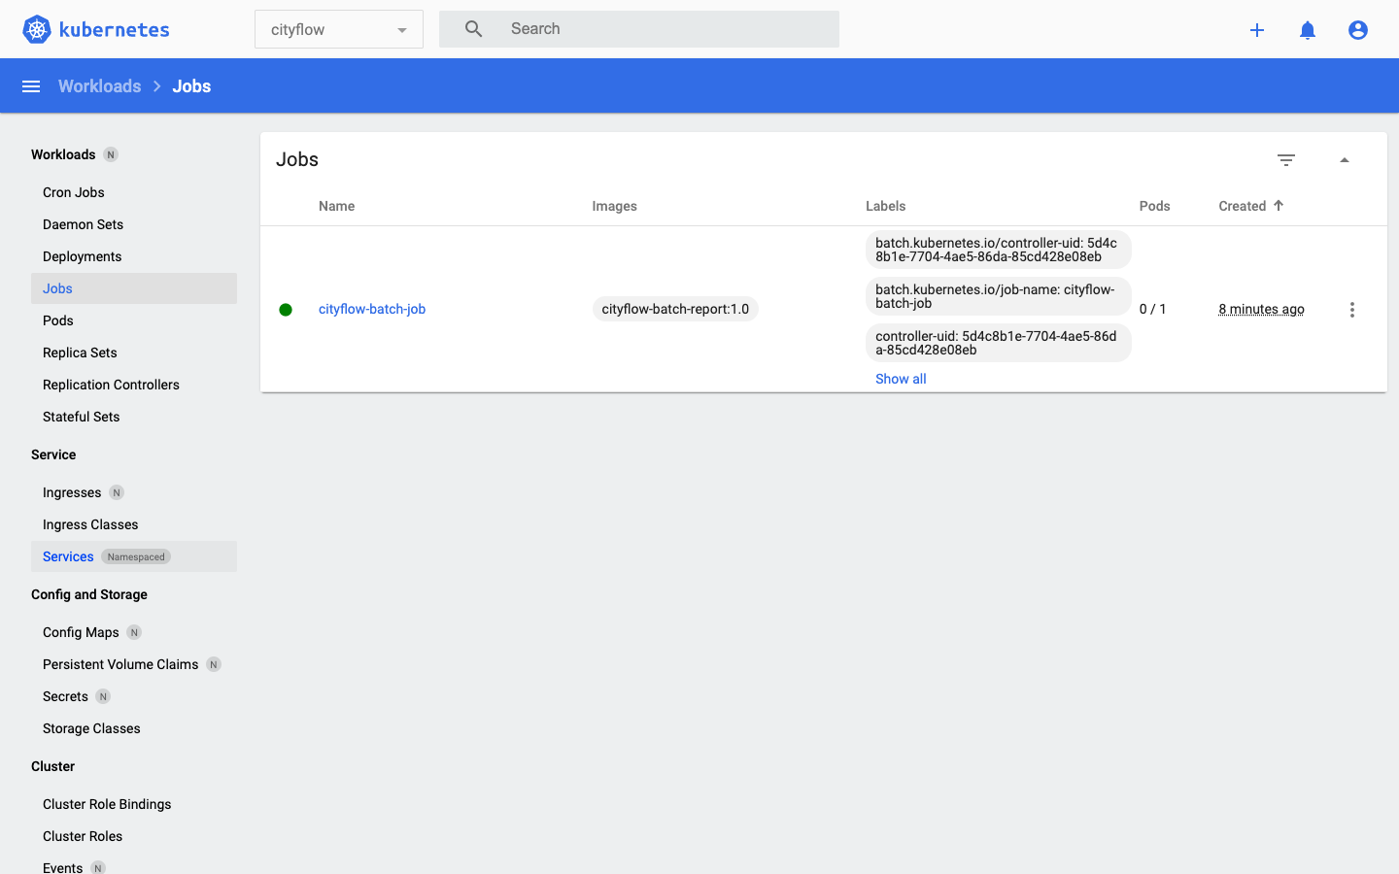
Task: Open Cluster Role Bindings in sidebar
Action: pos(134,804)
